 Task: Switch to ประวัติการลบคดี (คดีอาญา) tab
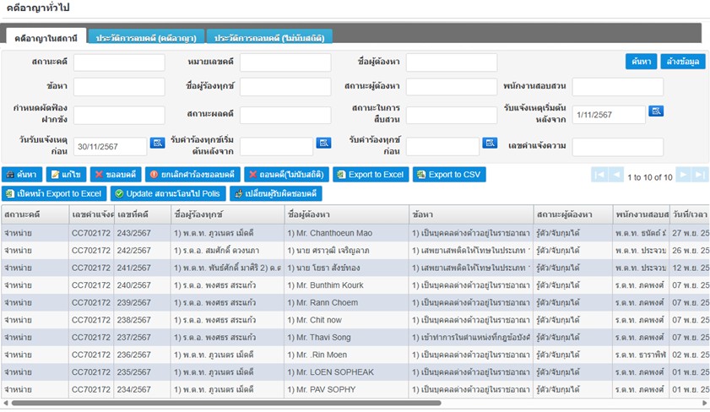click(x=146, y=38)
